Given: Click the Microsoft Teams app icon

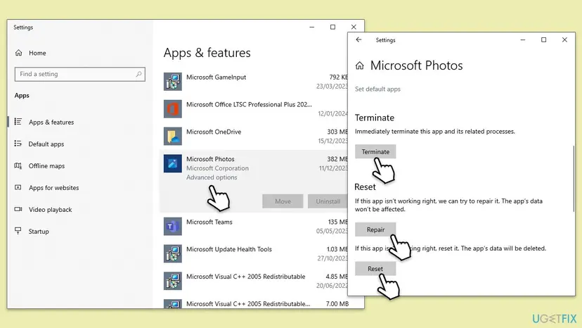Looking at the screenshot, I should click(x=173, y=227).
